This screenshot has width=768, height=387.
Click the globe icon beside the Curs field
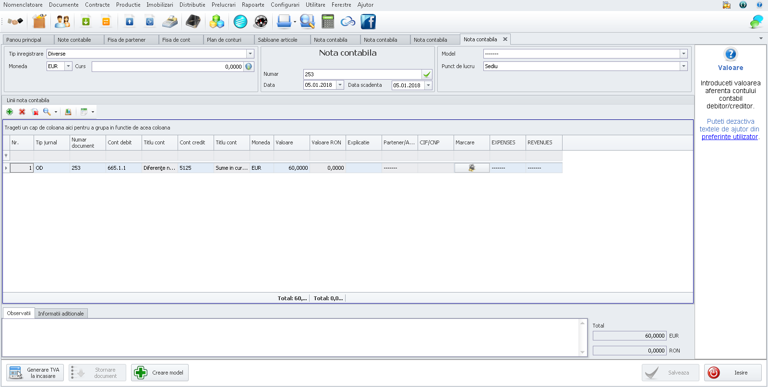pos(249,67)
